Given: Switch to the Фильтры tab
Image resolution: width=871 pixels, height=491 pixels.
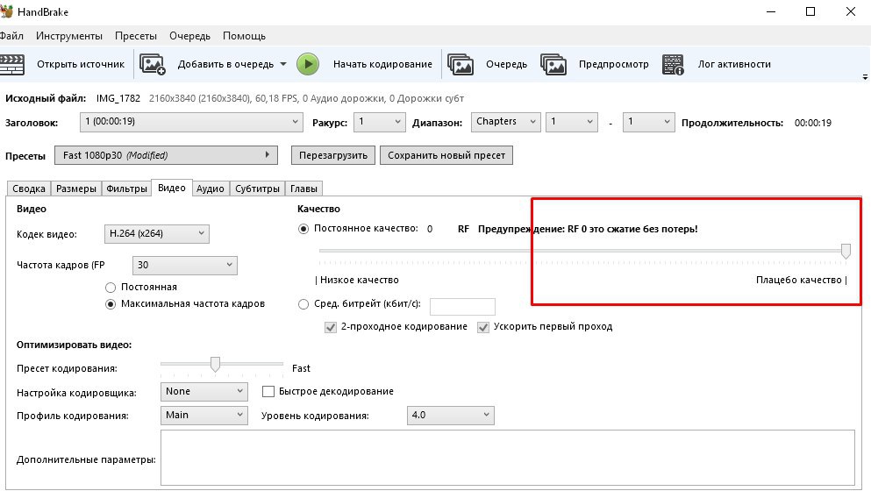Looking at the screenshot, I should (x=126, y=189).
